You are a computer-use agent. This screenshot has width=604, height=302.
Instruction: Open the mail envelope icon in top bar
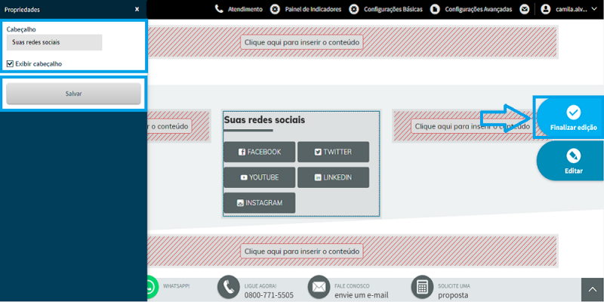click(524, 9)
